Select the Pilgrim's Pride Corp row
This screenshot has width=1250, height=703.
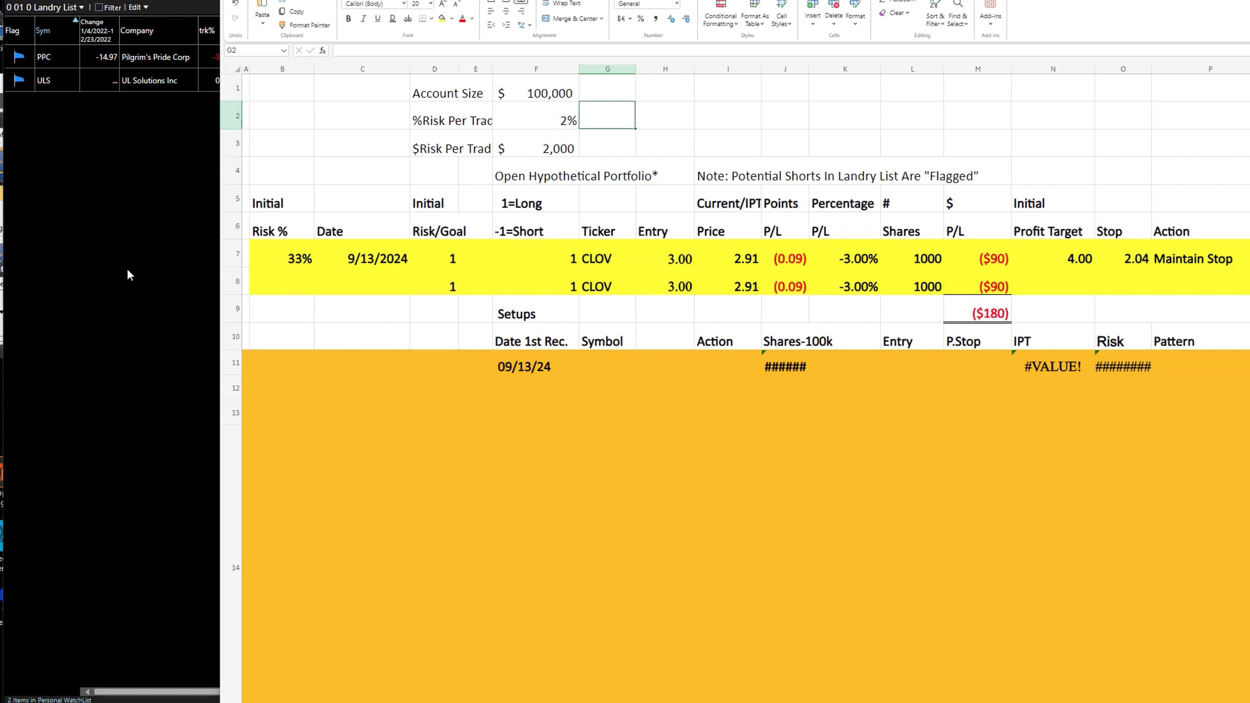112,57
